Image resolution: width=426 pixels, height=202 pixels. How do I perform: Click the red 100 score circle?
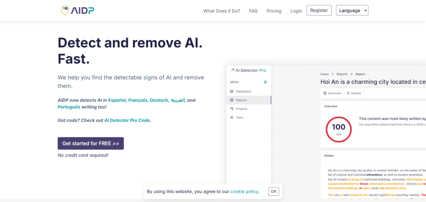point(339,129)
